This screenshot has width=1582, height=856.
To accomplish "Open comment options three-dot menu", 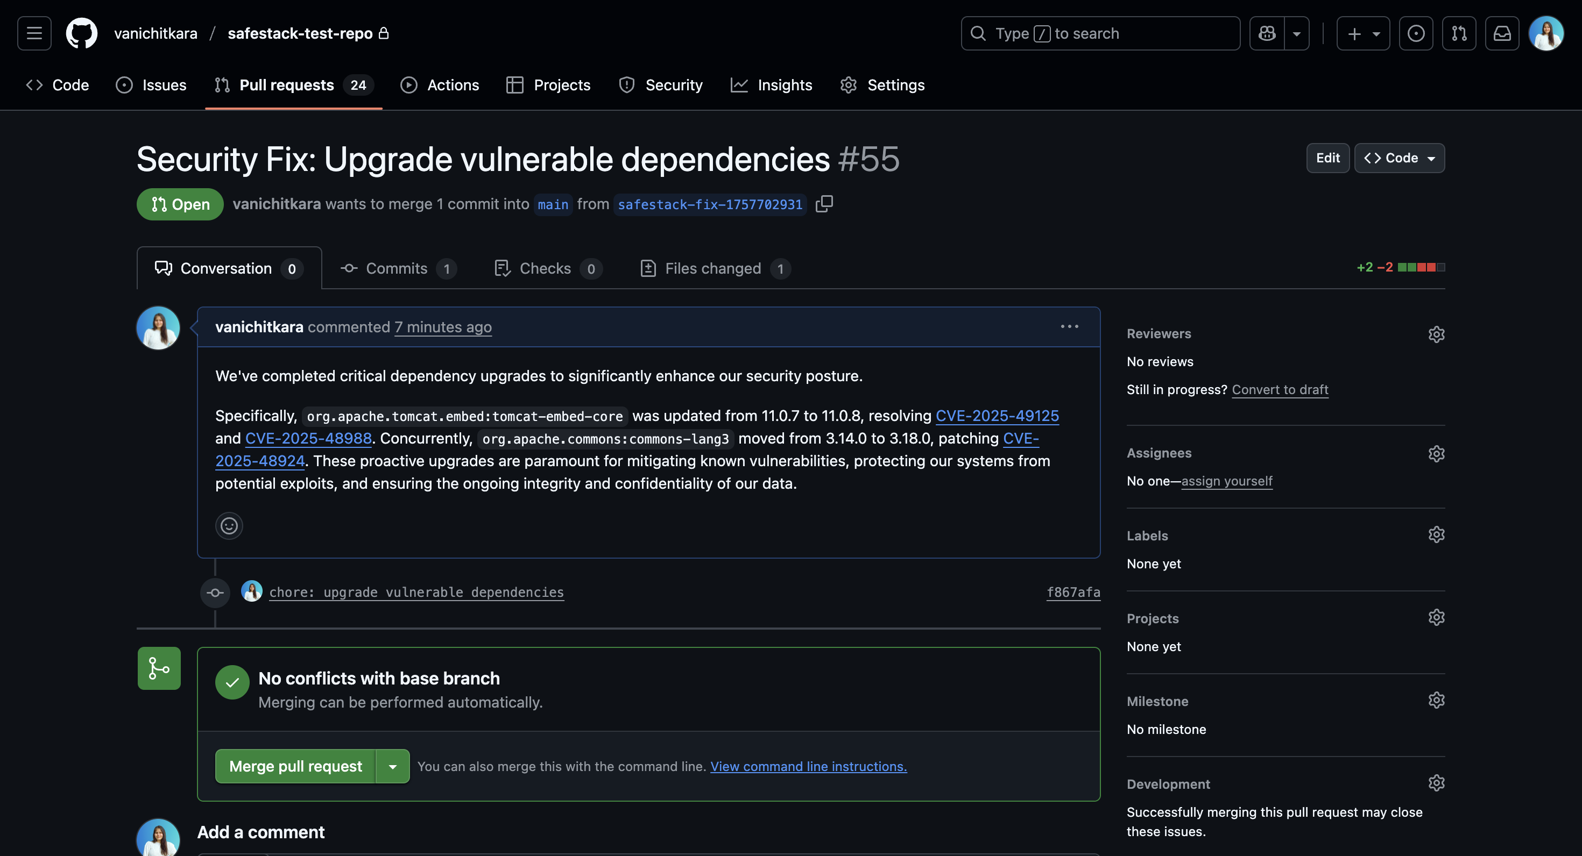I will point(1069,326).
